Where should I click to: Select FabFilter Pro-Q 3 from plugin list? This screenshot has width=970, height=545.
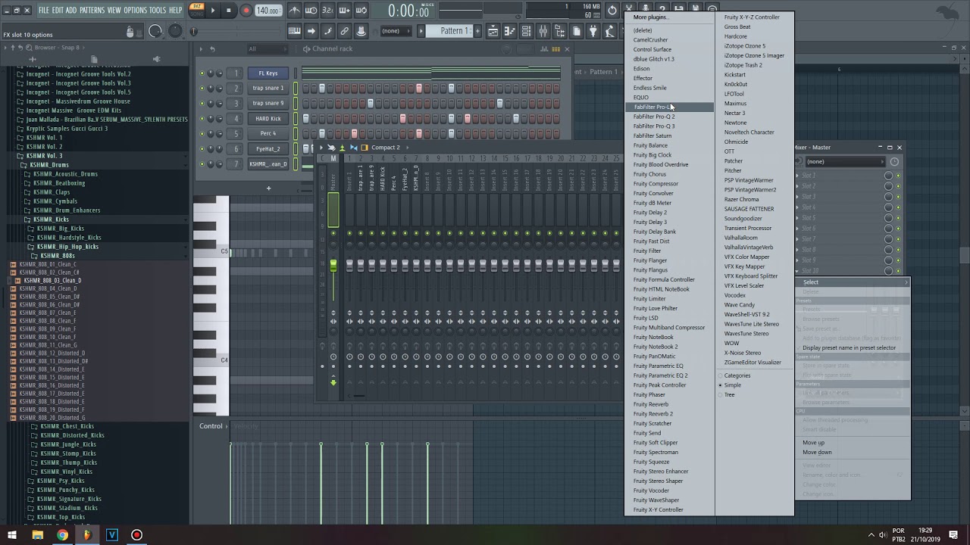click(x=654, y=126)
